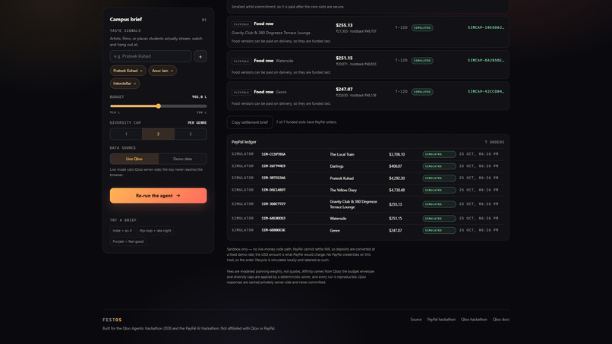Image resolution: width=612 pixels, height=344 pixels.
Task: Click SIMULATED badge on the $251.15 food row card
Action: pyautogui.click(x=422, y=61)
